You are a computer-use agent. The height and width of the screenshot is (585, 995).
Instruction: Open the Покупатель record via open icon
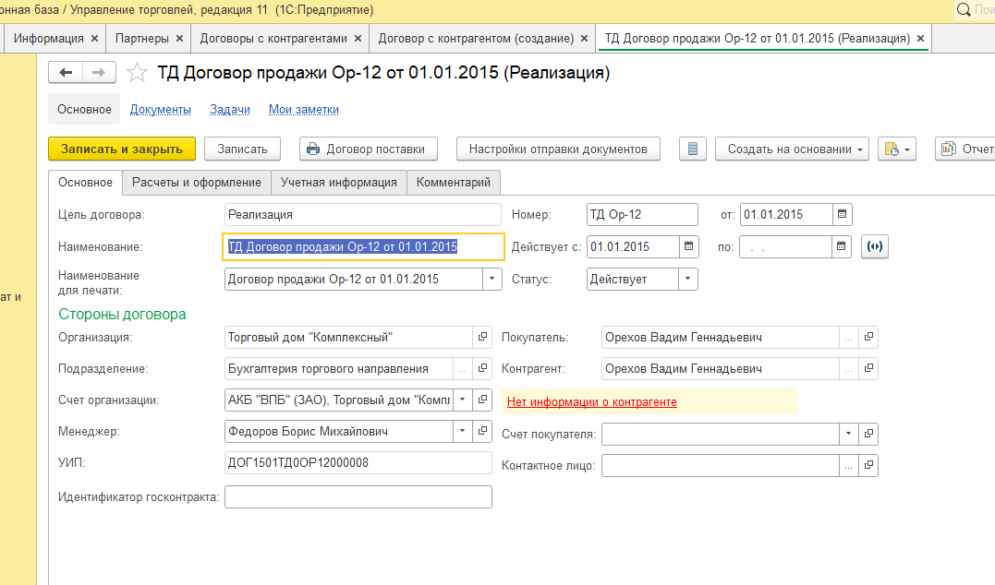pos(868,338)
